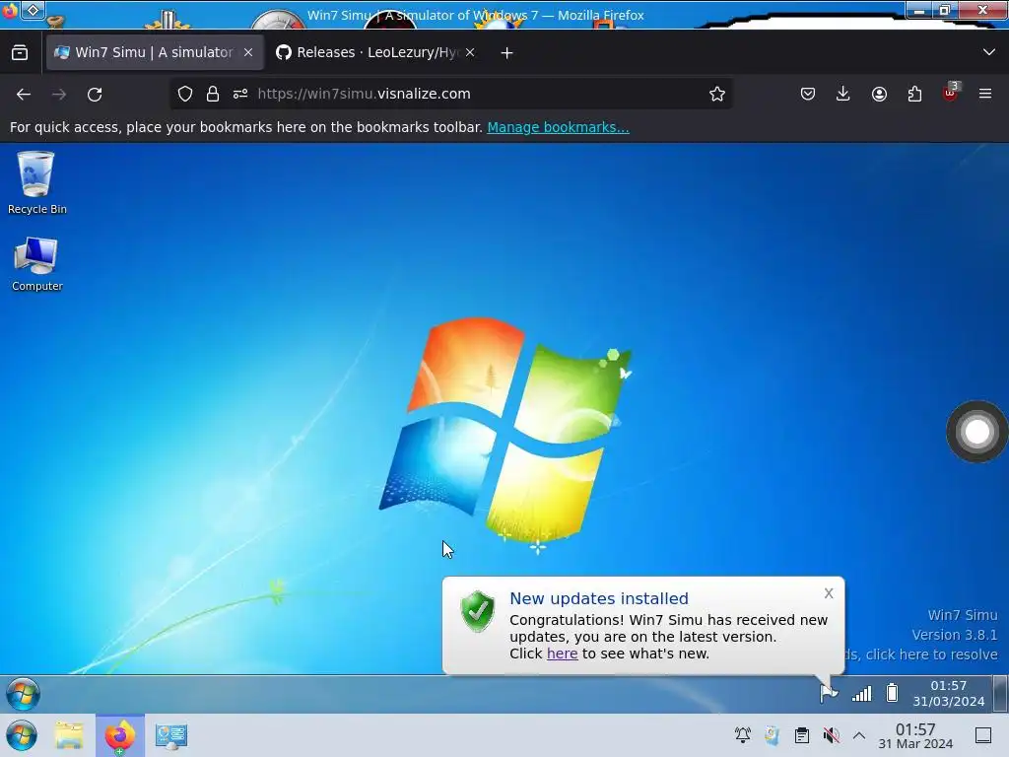1009x757 pixels.
Task: Open the Computer desktop icon
Action: click(36, 264)
